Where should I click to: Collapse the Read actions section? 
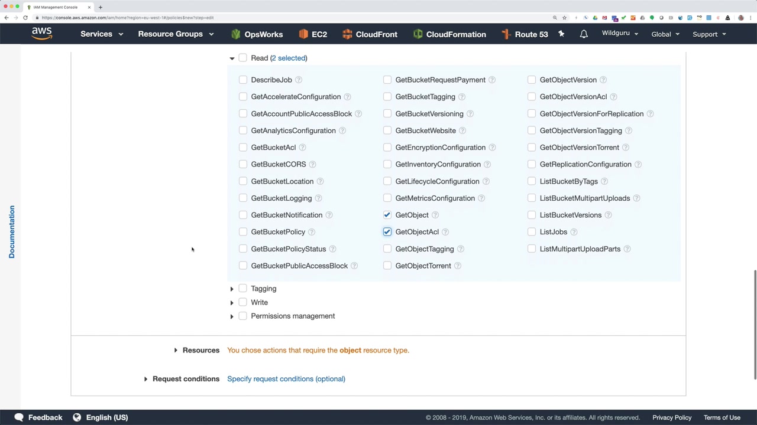coord(232,58)
